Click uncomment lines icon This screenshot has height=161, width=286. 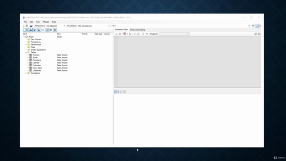[x=147, y=34]
